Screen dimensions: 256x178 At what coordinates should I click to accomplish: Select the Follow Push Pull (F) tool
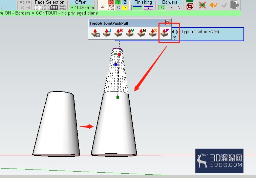point(165,32)
